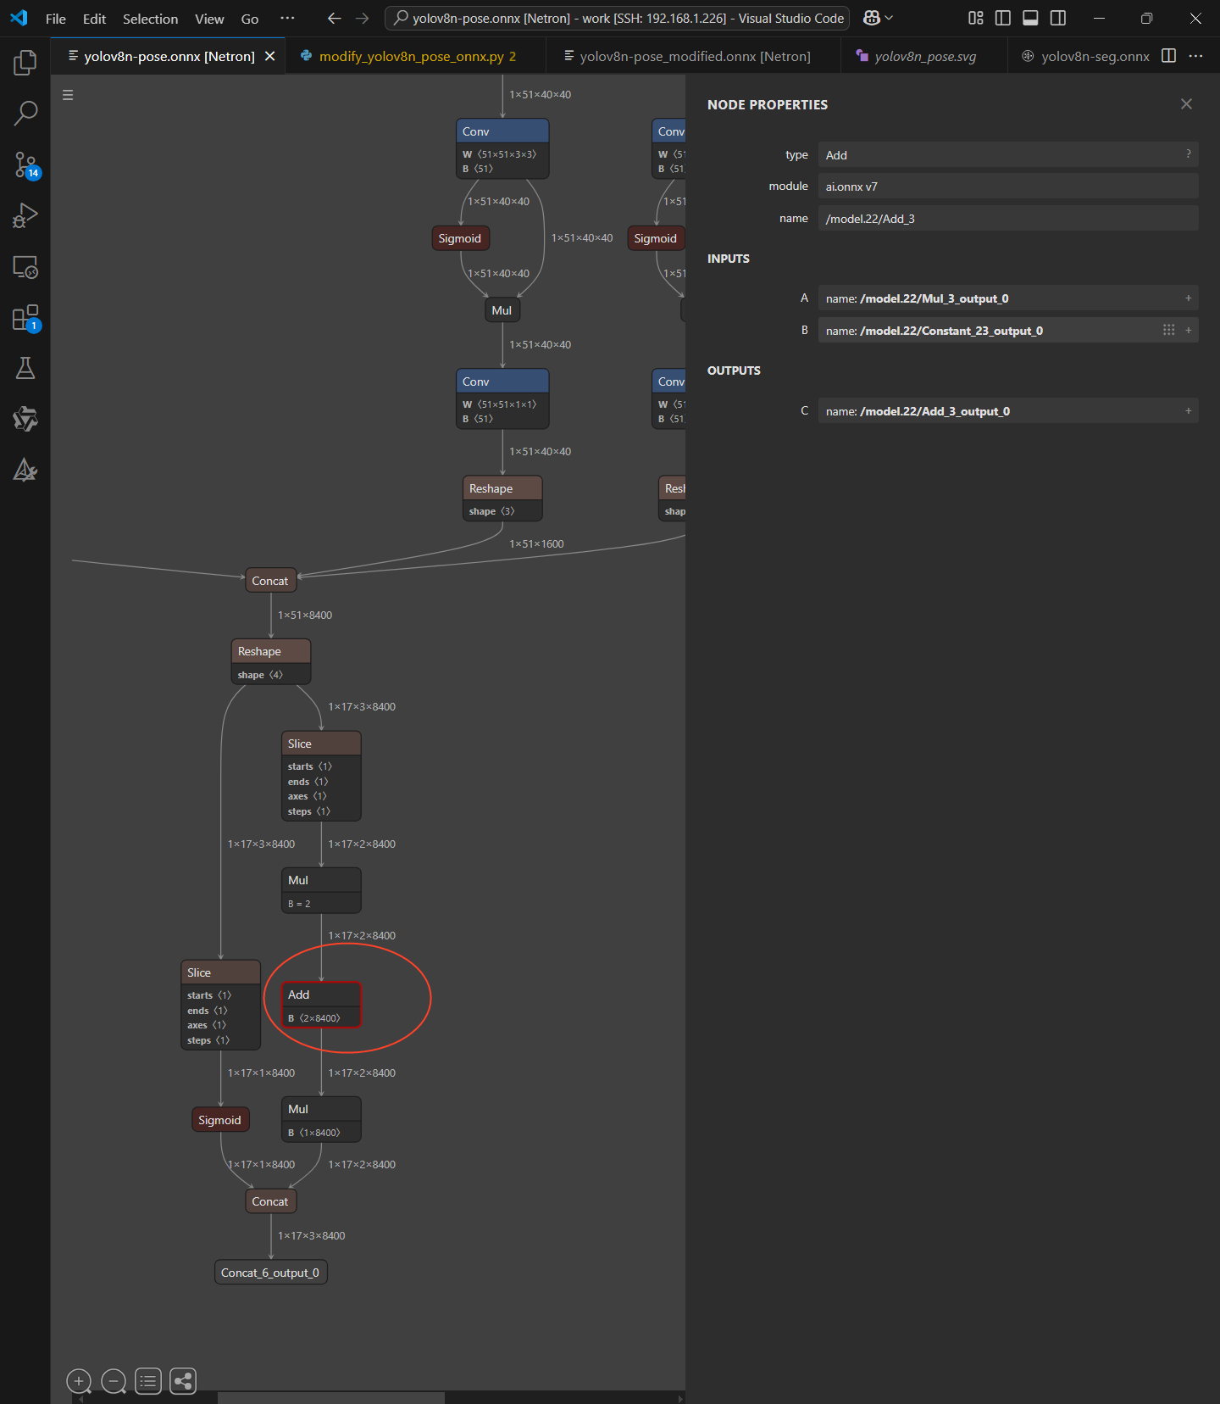
Task: Open the Extensions view
Action: 25,318
